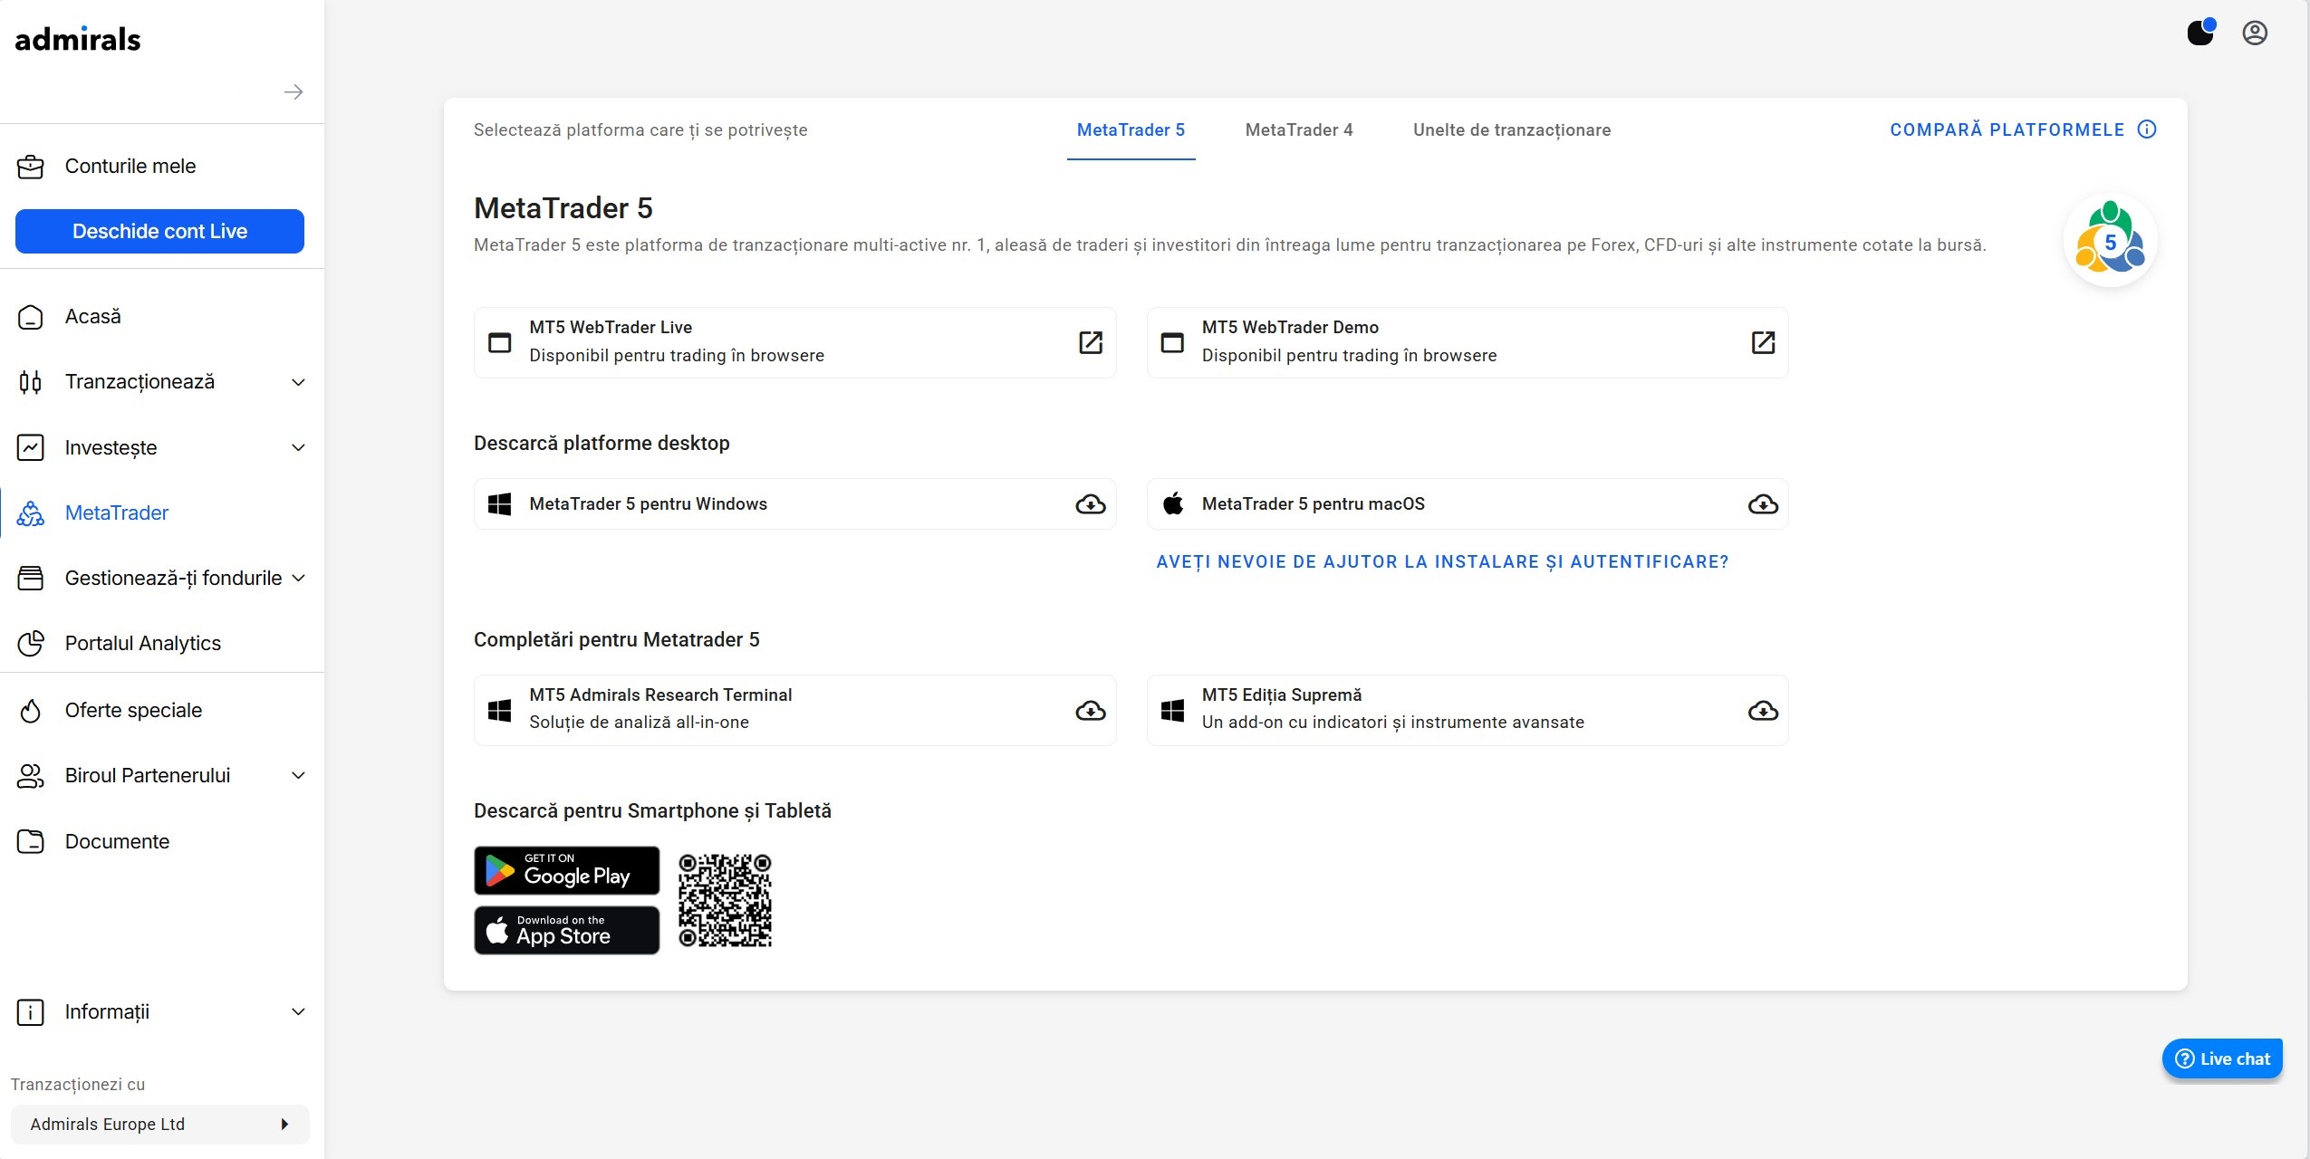The image size is (2310, 1159).
Task: Click the MetaTrader 5 round logo
Action: [x=2111, y=239]
